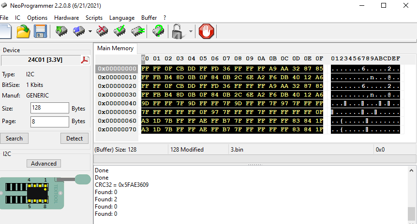
Task: Expand the Write IC dropdown arrow
Action: [90, 32]
